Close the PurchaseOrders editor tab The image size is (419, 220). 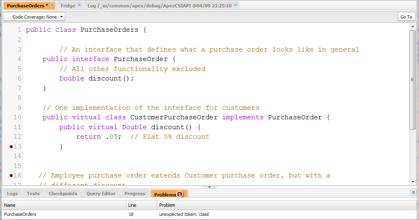pyautogui.click(x=52, y=5)
